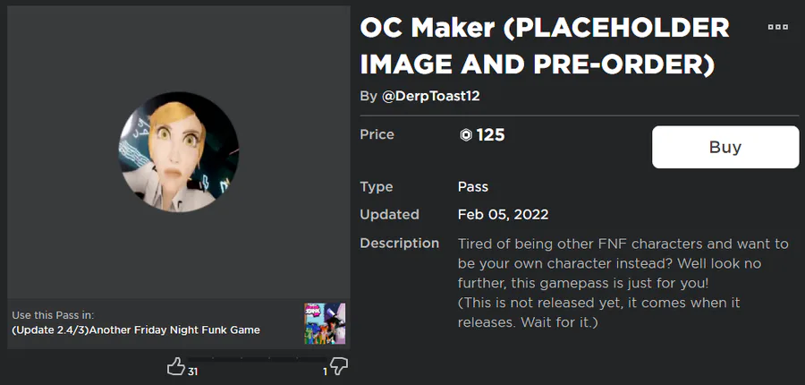
Task: Click the Feb 05, 2022 updated date
Action: tap(504, 215)
